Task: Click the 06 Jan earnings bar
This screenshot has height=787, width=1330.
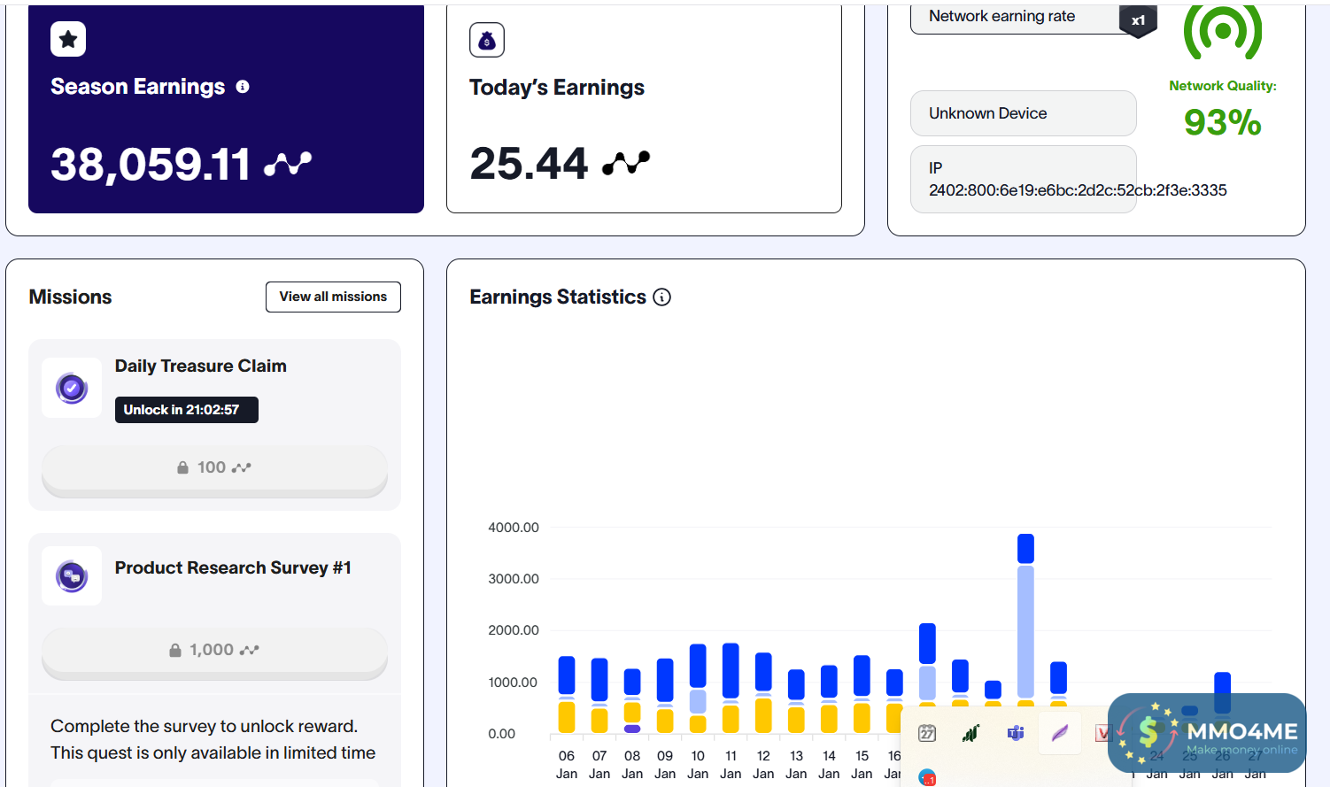Action: [567, 694]
